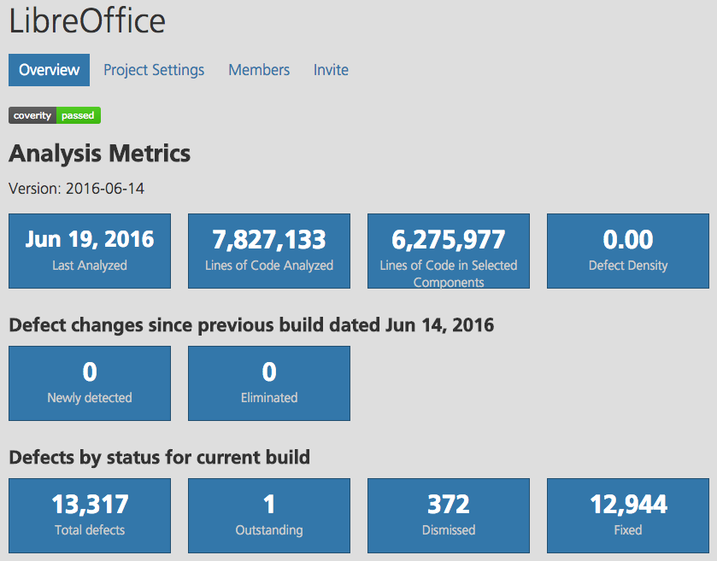View the 13,317 Total defects tile
Screen dimensions: 717x561
pos(90,516)
